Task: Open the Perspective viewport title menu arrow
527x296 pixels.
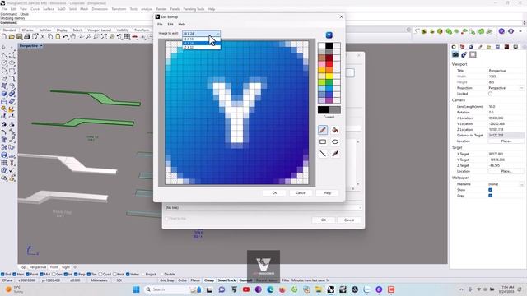Action: tap(41, 46)
